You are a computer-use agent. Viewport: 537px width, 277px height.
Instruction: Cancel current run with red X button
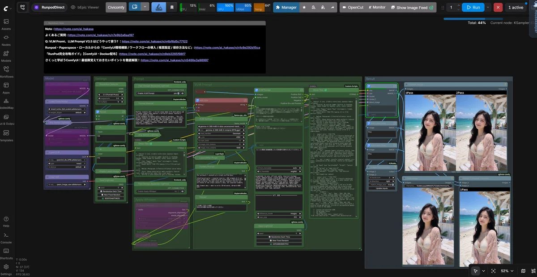pos(498,7)
